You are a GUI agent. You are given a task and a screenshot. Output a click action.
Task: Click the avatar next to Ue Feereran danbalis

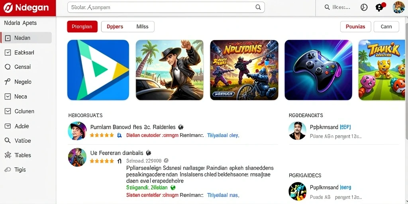pos(77,157)
